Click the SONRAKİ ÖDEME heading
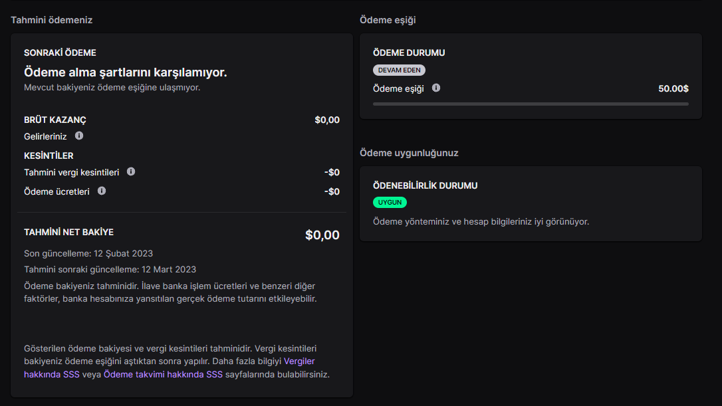The height and width of the screenshot is (406, 722). pyautogui.click(x=60, y=52)
